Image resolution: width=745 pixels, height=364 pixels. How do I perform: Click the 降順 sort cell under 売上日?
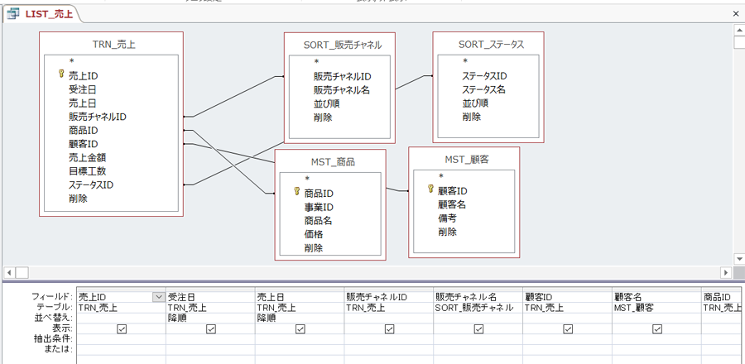point(300,318)
